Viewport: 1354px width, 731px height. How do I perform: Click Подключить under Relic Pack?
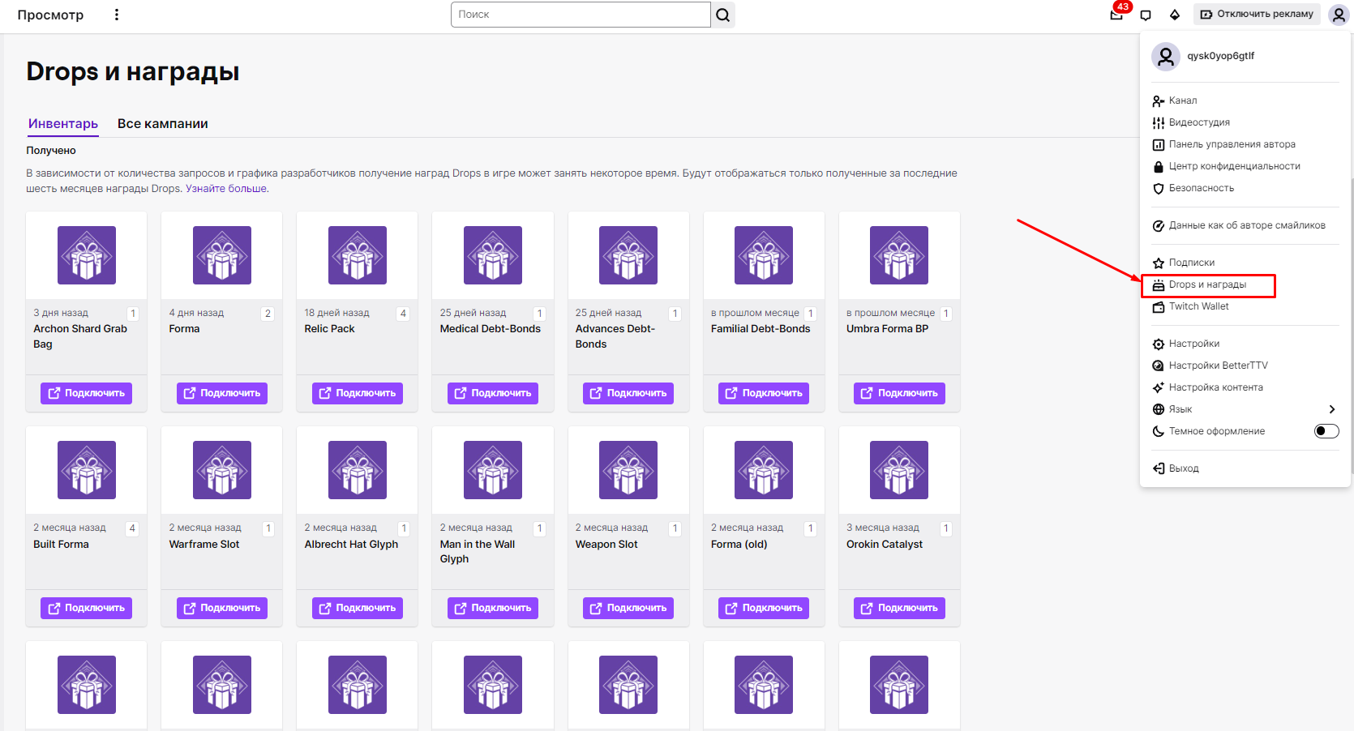[x=358, y=393]
